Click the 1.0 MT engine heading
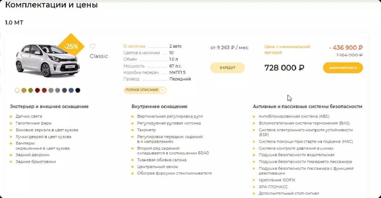The image size is (381, 198). point(14,23)
